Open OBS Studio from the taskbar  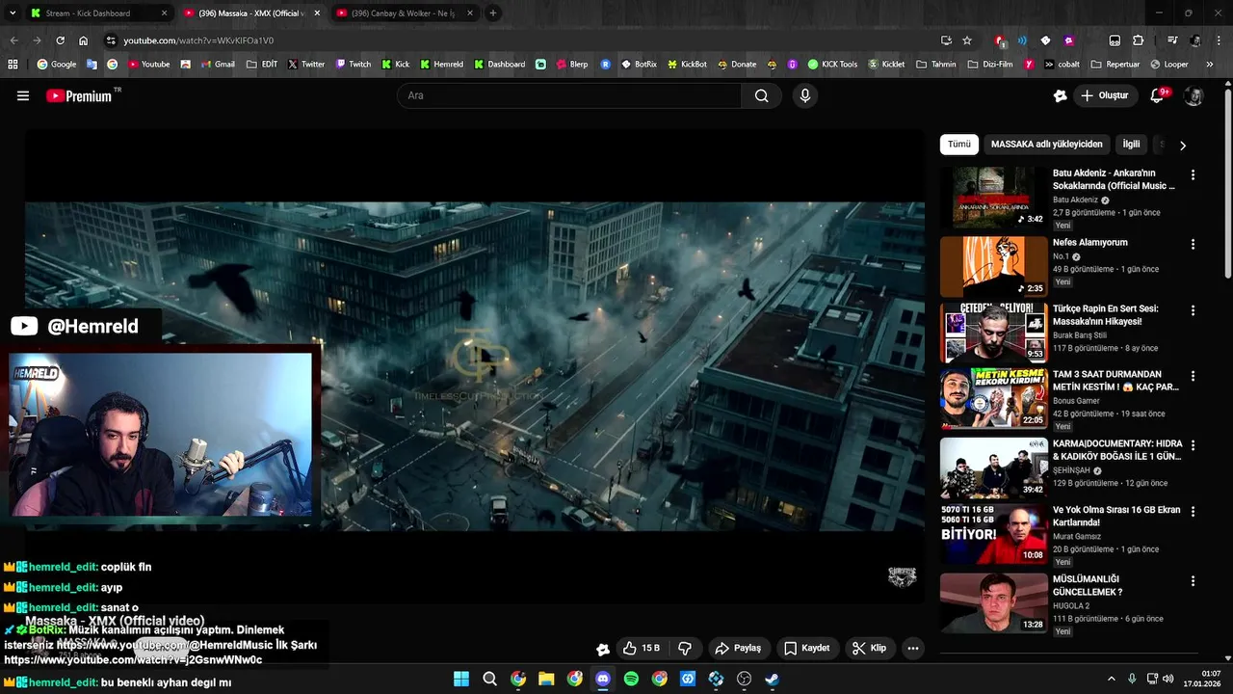(744, 679)
